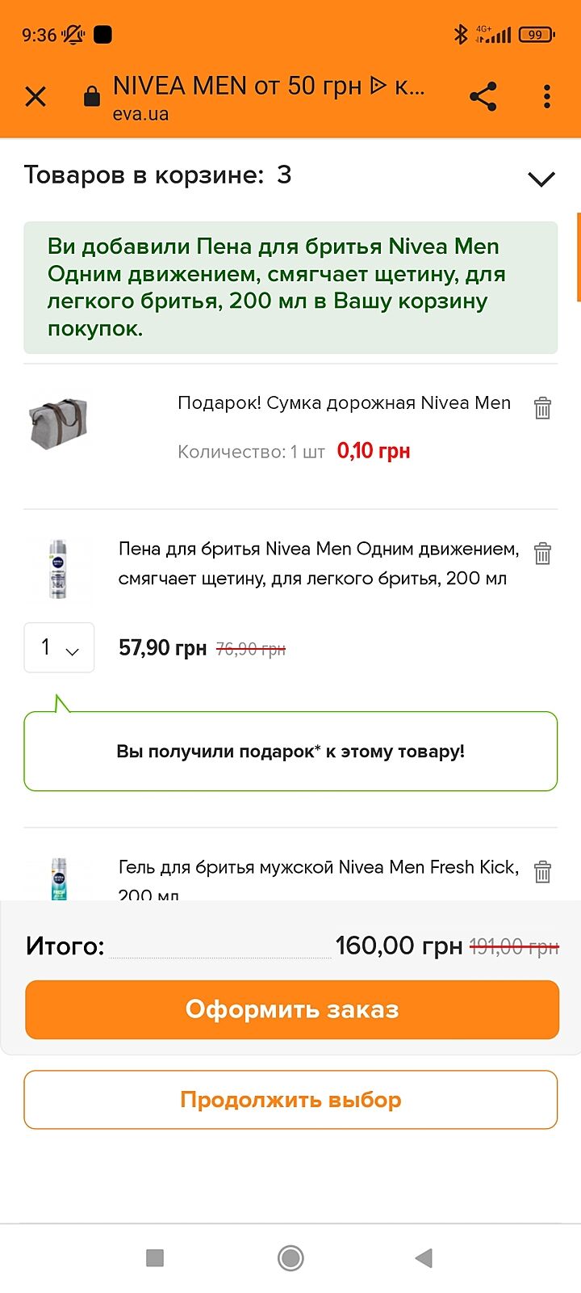
Task: Tap the eva.ua address bar title
Action: 268,97
